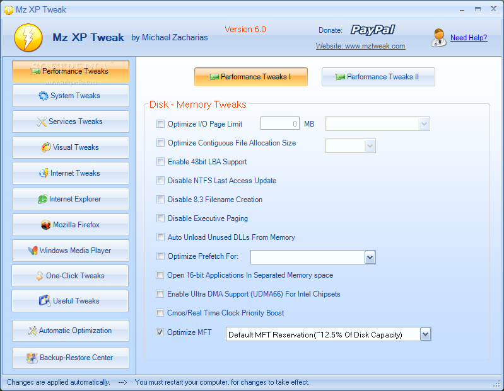Open Internet Tweaks section
Screen dimensions: 504x391
point(71,173)
